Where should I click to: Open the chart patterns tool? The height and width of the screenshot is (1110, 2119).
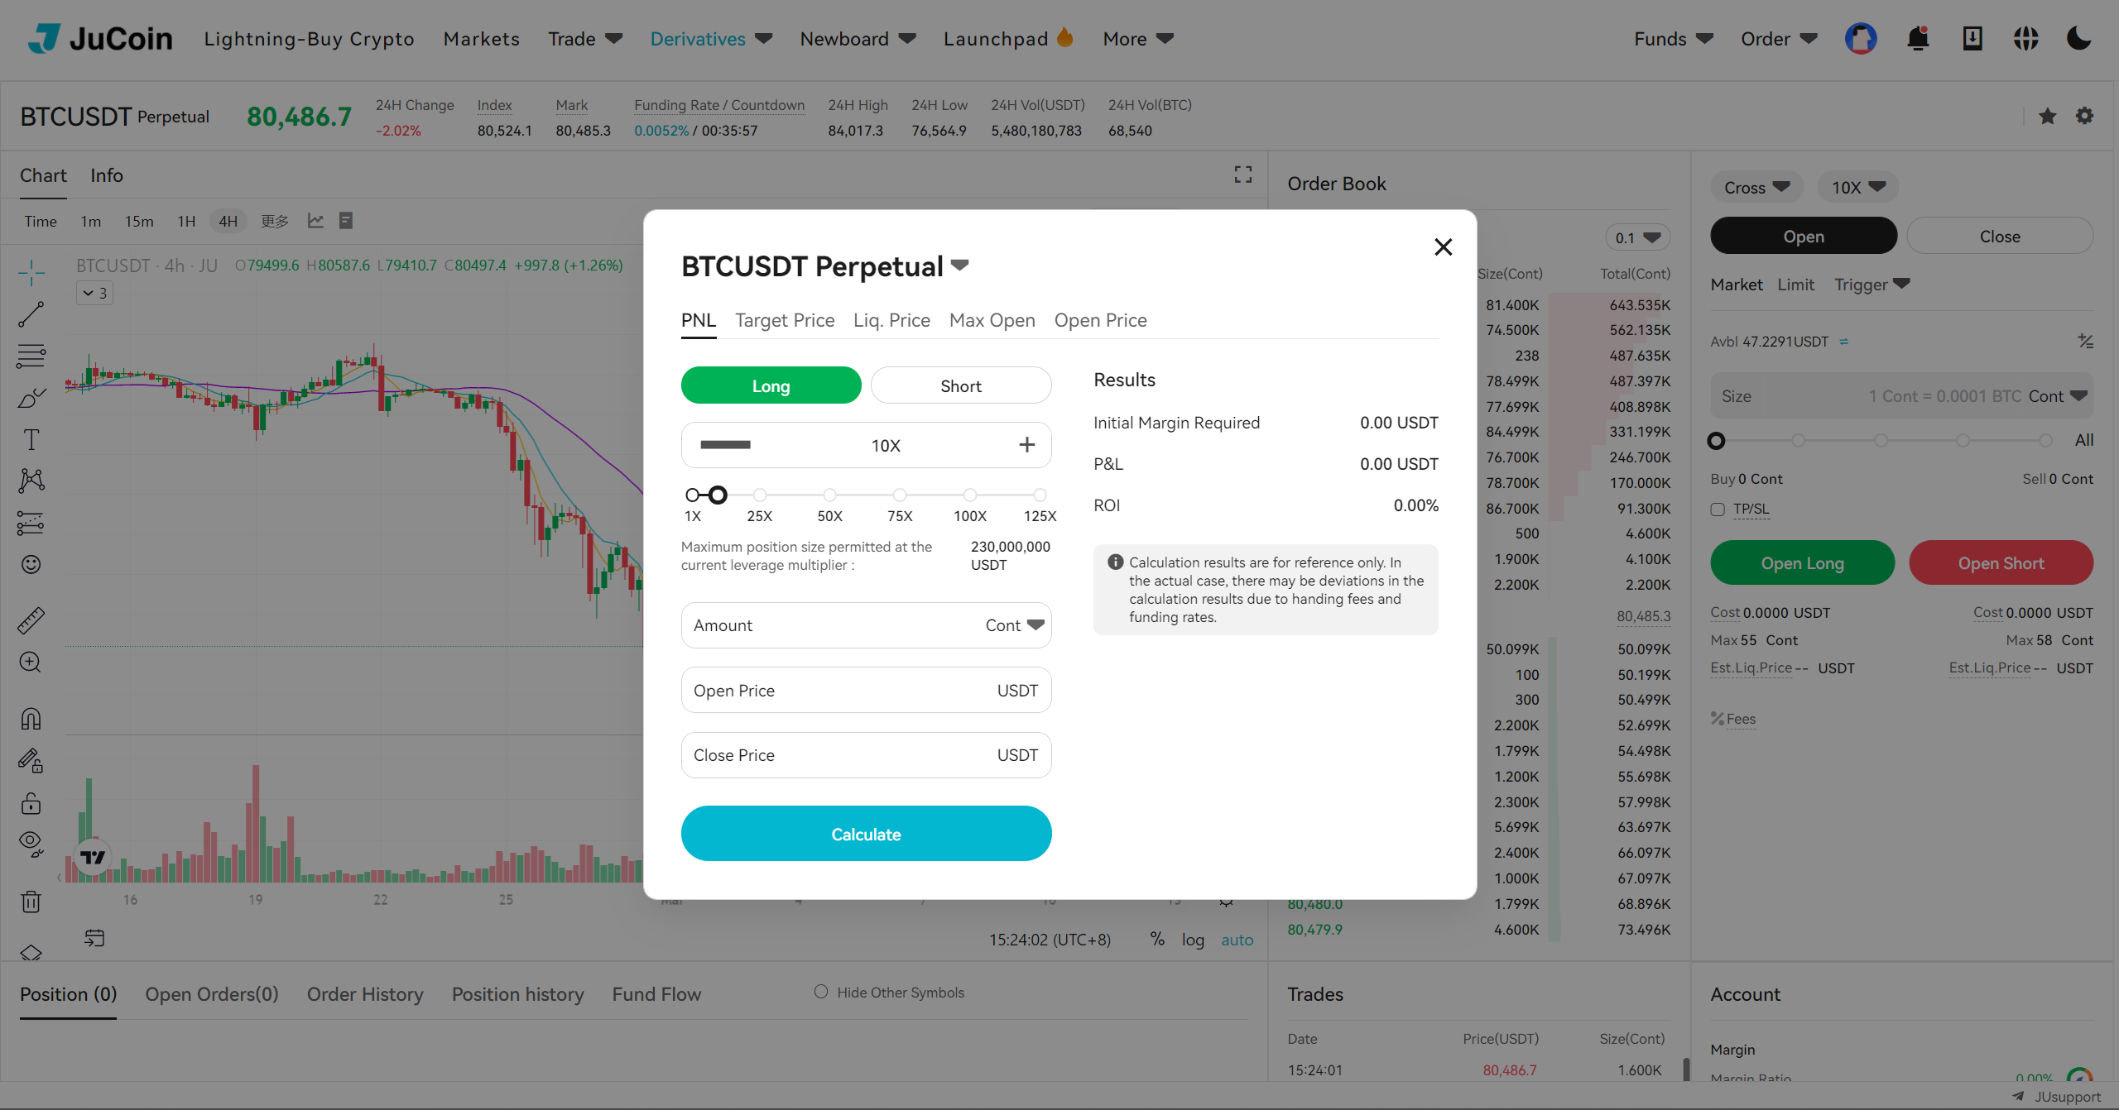point(31,481)
